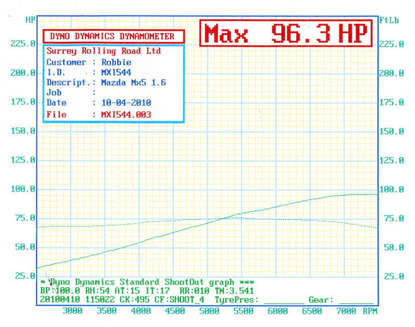Viewport: 415px width, 327px height.
Task: Click the 225.0 mark on FtLb axis
Action: pos(392,44)
